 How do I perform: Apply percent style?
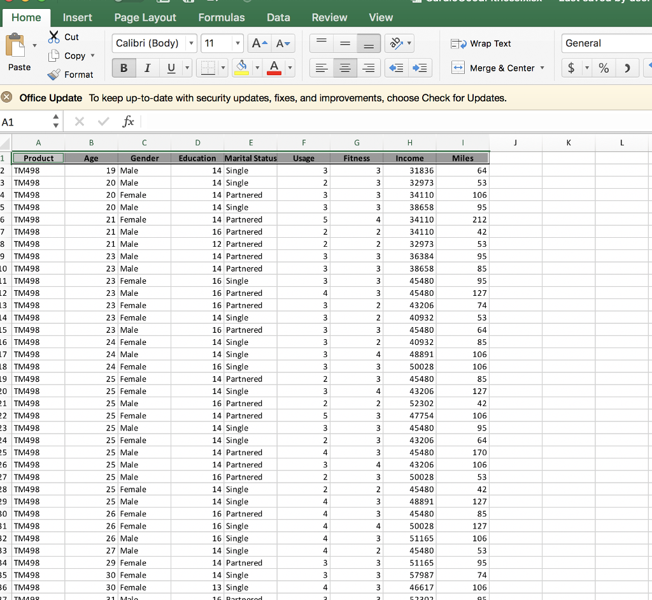[x=604, y=68]
